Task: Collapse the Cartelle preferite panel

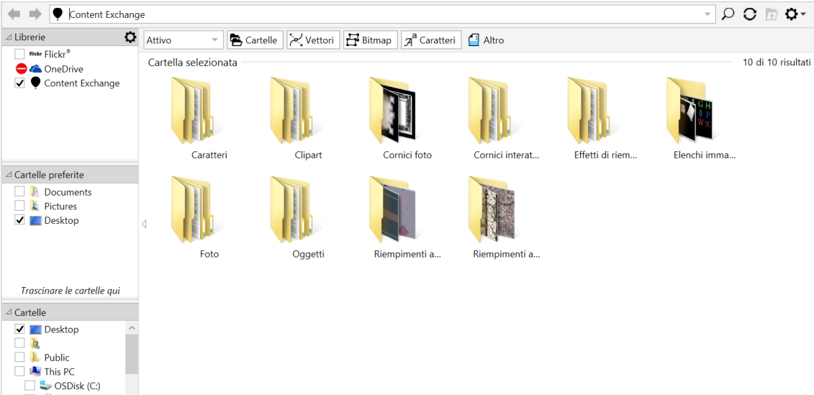Action: point(9,174)
